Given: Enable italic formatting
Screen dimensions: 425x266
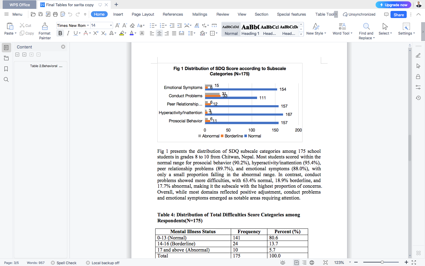Looking at the screenshot, I should pos(68,33).
